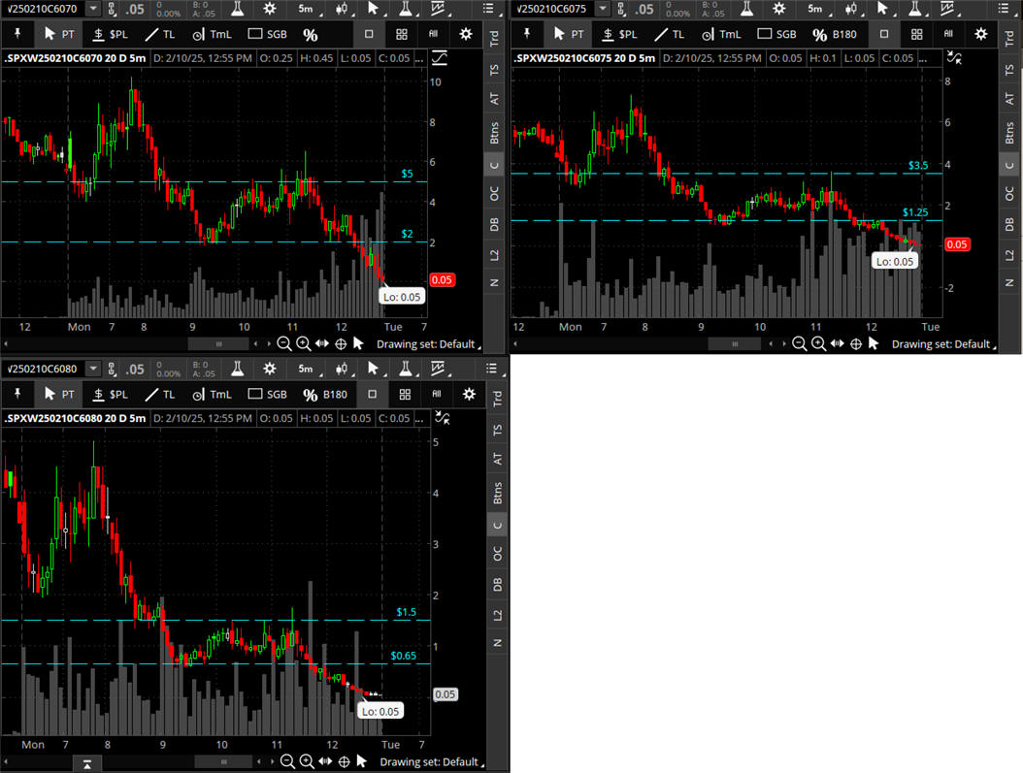The width and height of the screenshot is (1023, 773).
Task: Open the Btns tab in the C6070 side panel
Action: (495, 132)
